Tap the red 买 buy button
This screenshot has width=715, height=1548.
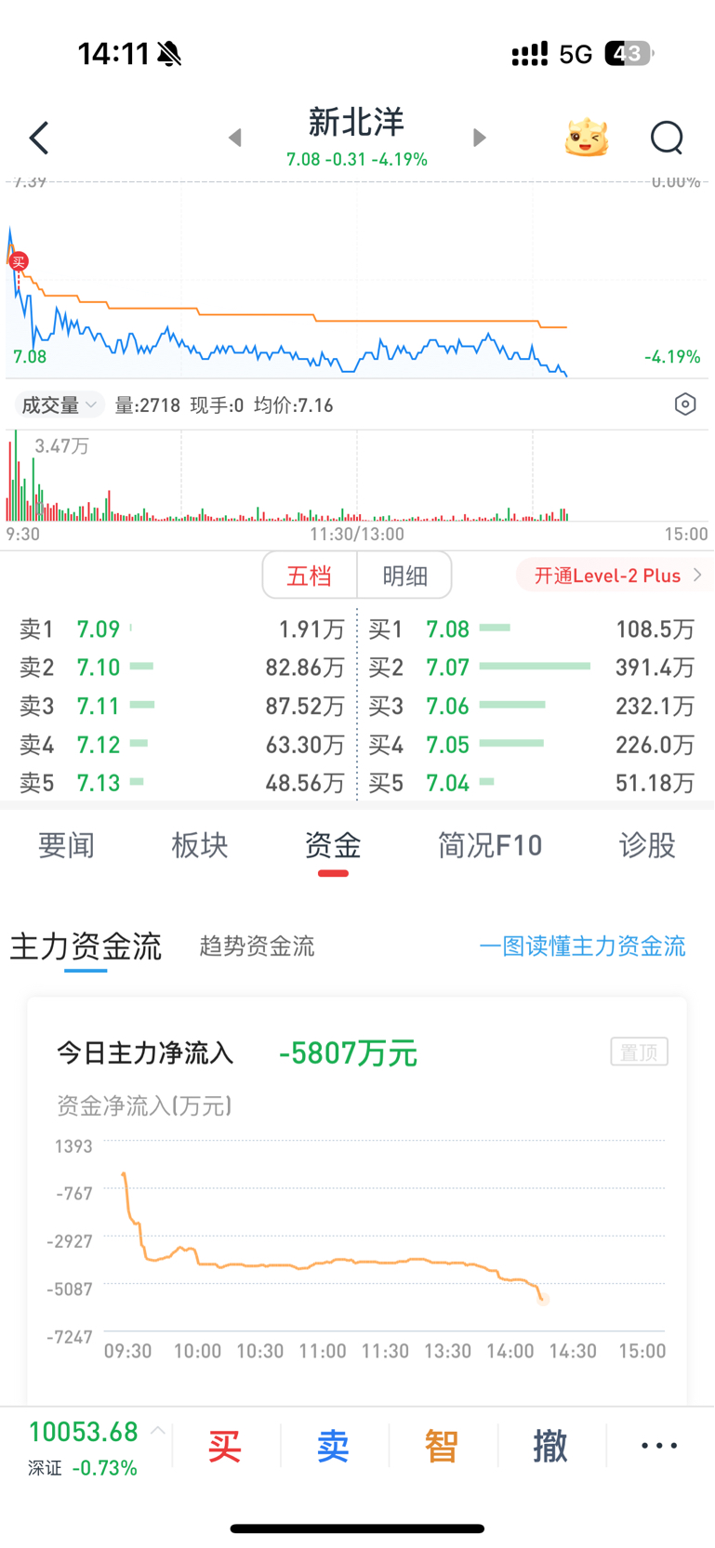click(x=225, y=1446)
